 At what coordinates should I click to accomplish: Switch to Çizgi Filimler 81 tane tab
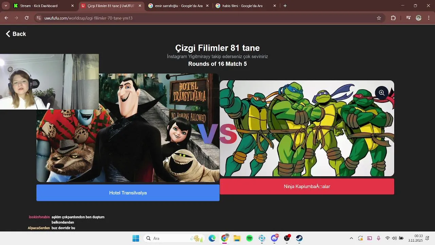111,6
